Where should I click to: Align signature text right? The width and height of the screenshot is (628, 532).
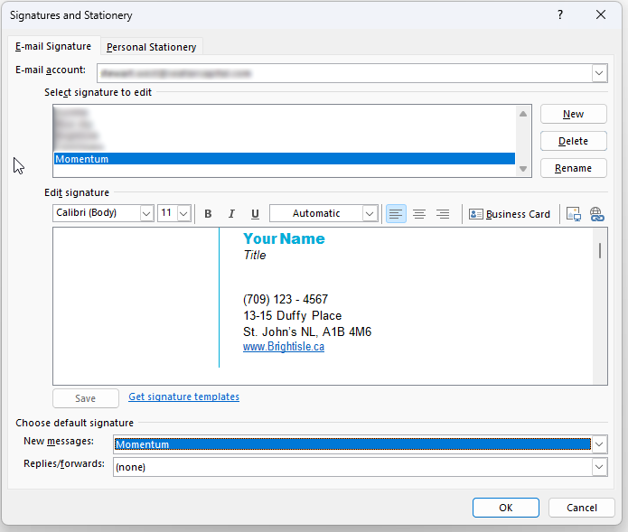[443, 214]
